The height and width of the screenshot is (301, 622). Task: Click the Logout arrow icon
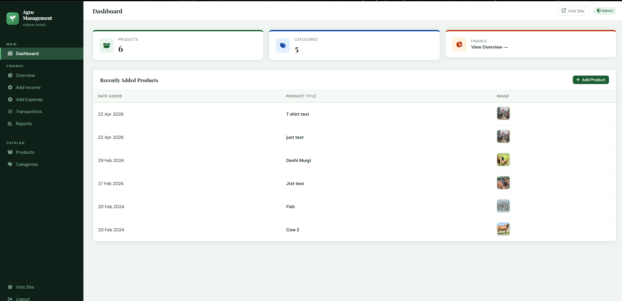pyautogui.click(x=10, y=299)
